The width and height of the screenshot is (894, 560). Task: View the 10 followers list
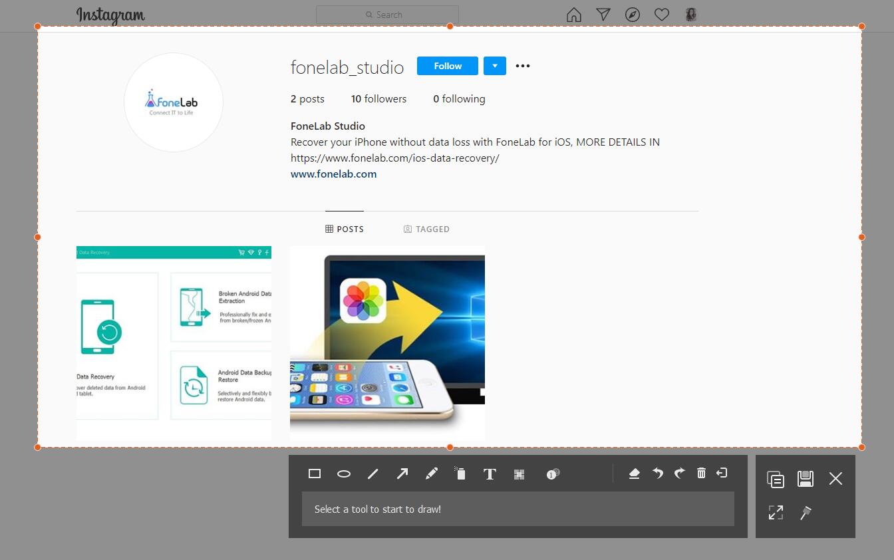[378, 98]
